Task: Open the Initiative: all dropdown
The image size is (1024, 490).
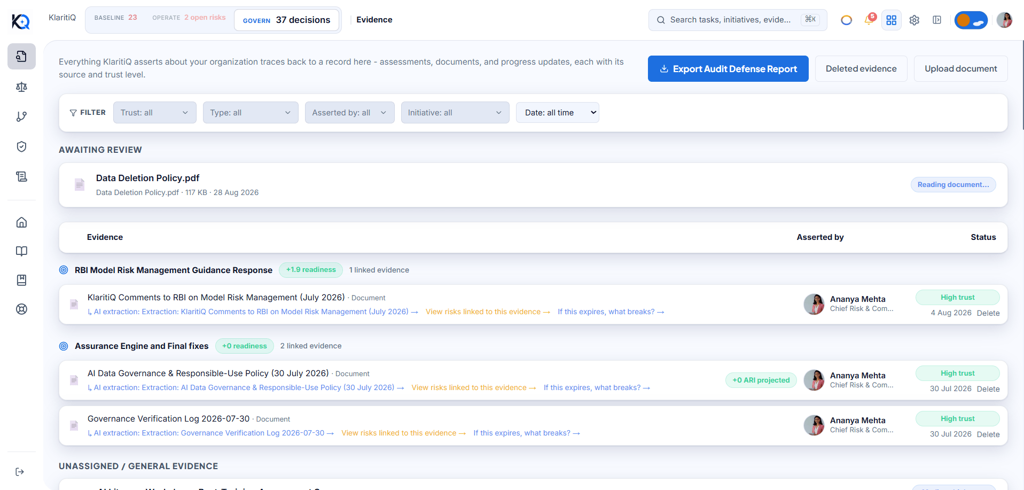Action: click(x=455, y=113)
